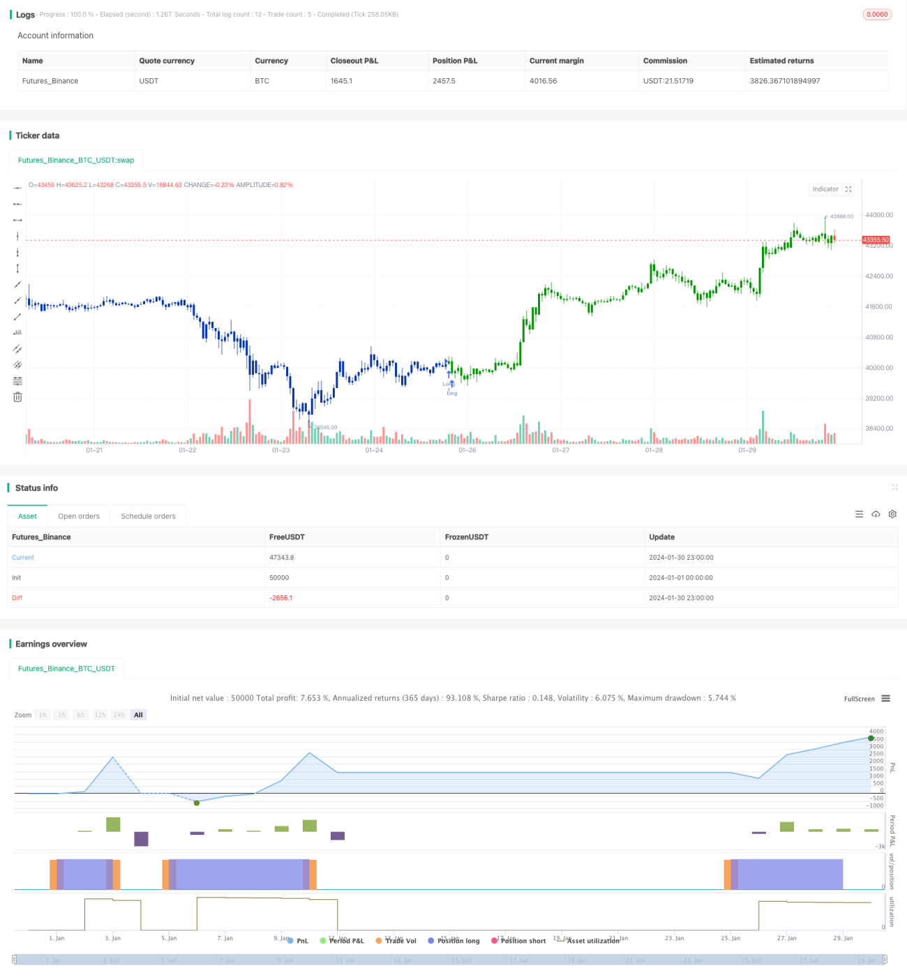Select the vertical line drawing tool
Viewport: 907px width, 980px height.
pyautogui.click(x=17, y=237)
